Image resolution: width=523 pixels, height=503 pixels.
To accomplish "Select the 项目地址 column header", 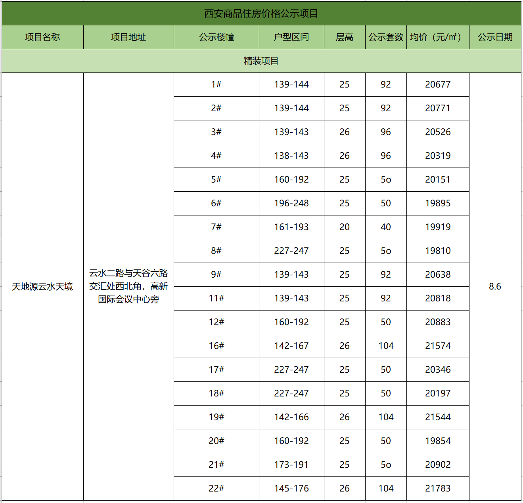I will coord(128,37).
